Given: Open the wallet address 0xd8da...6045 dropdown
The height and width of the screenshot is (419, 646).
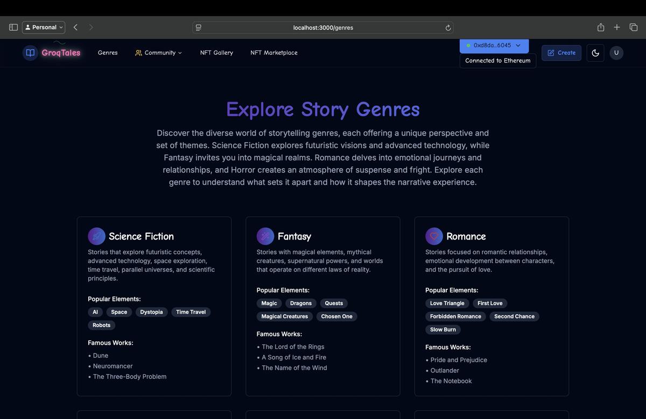Looking at the screenshot, I should click(x=493, y=45).
